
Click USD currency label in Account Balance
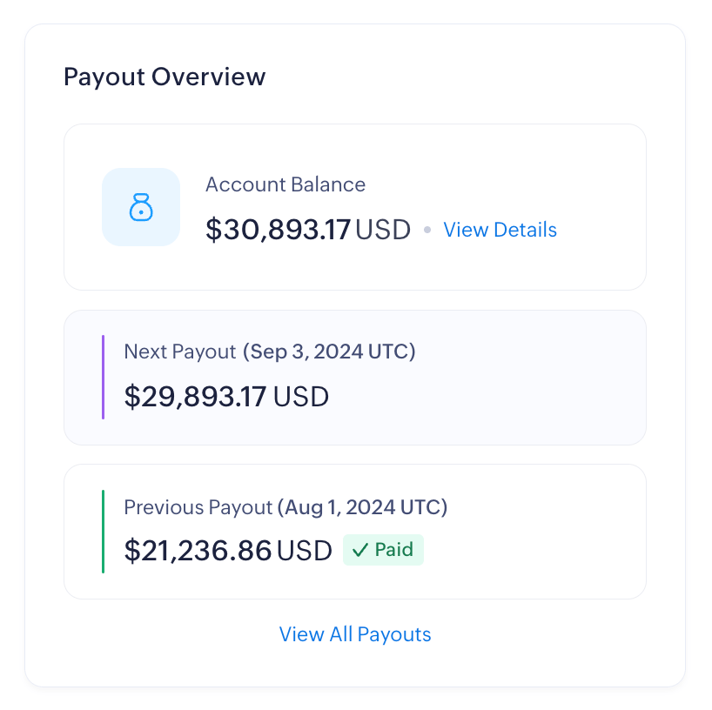[x=383, y=230]
